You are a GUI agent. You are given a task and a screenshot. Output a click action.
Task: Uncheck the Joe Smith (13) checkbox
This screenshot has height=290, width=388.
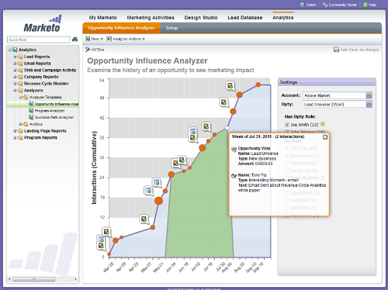click(287, 125)
